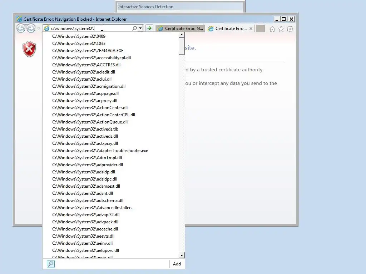Select acledit.dll suggestion
This screenshot has width=366, height=274.
(x=110, y=72)
